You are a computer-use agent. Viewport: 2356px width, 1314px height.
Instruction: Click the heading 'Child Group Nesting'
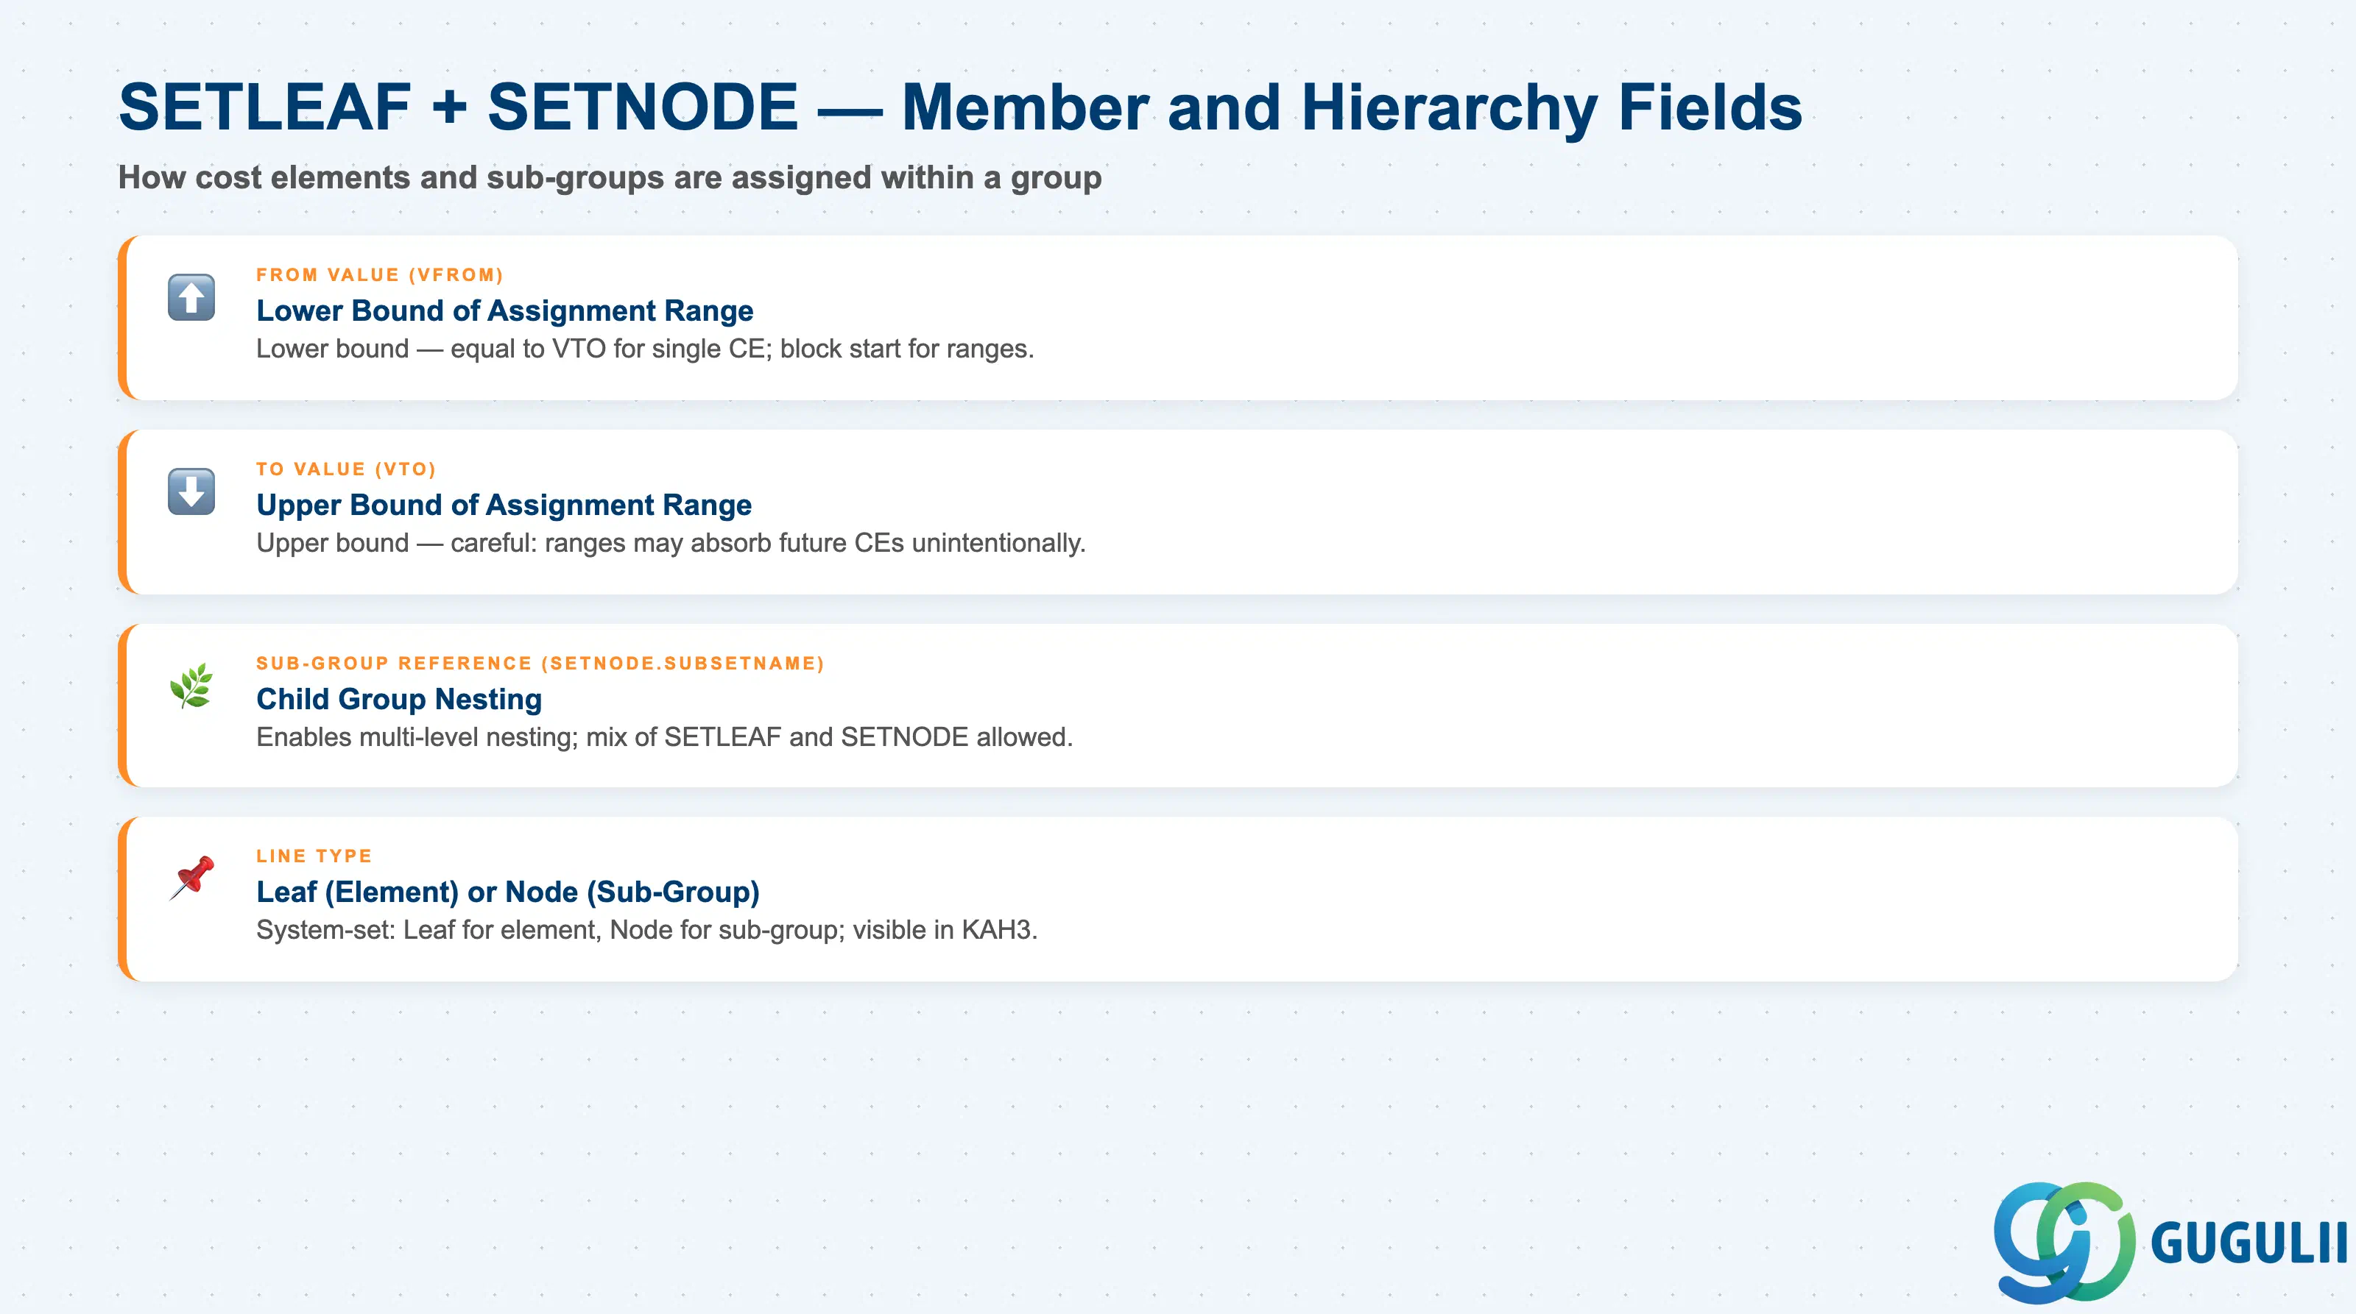(x=399, y=699)
